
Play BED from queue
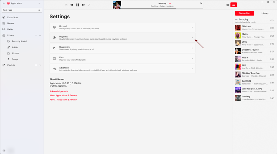[x=254, y=67]
